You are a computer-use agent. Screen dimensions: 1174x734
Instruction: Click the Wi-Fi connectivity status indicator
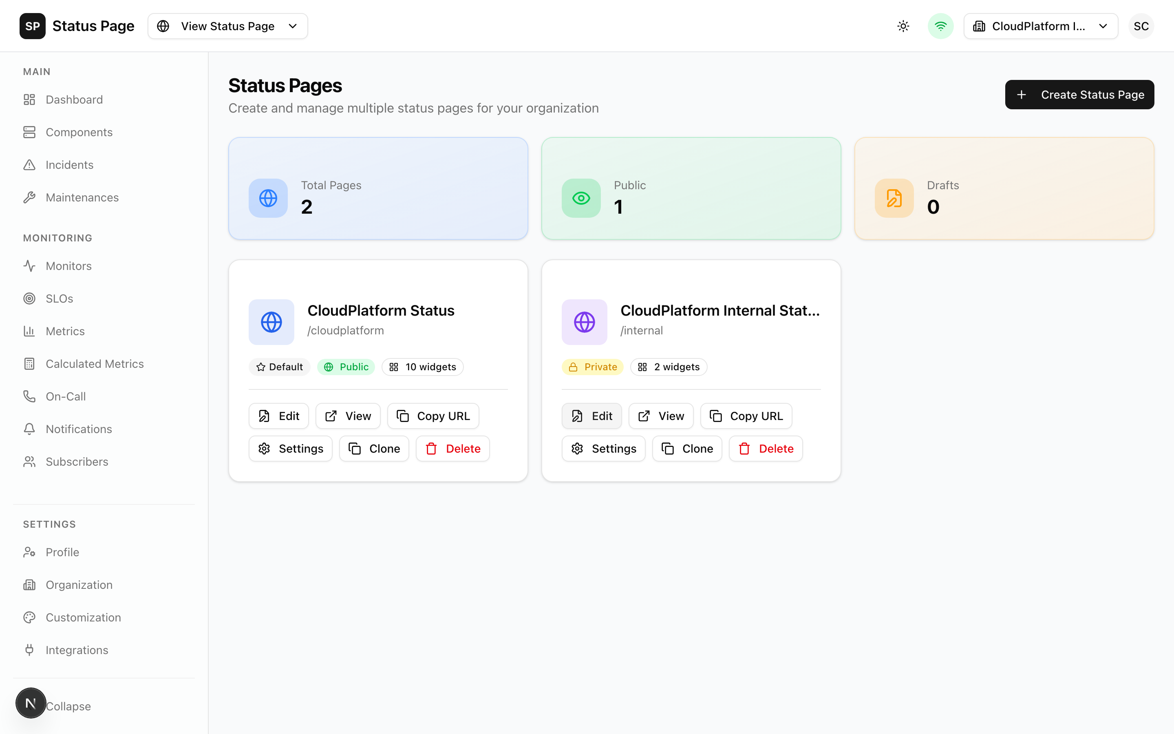click(940, 26)
